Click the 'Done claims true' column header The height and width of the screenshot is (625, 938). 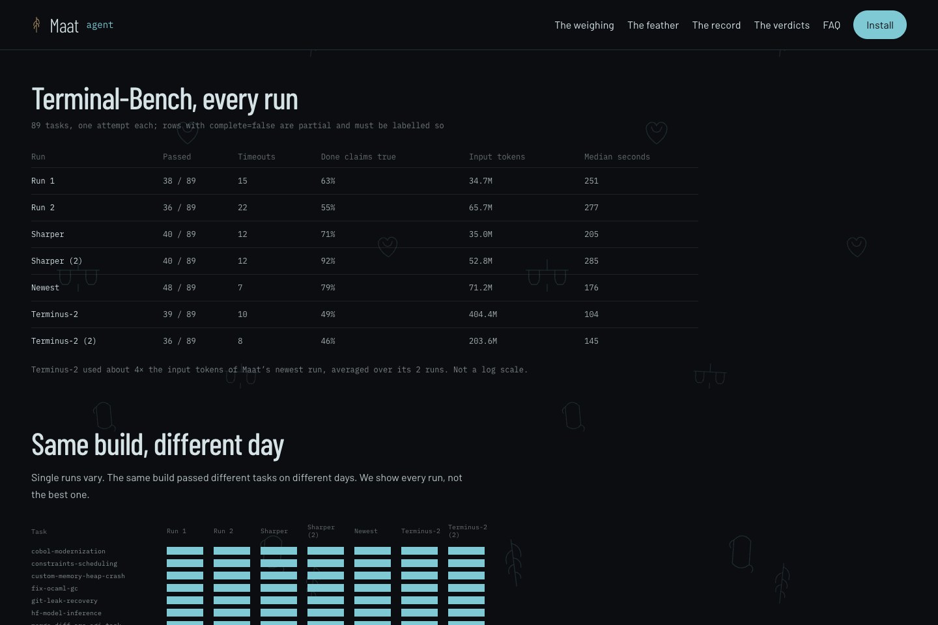coord(358,157)
